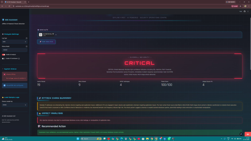Run the analysis with the rocket button
Viewport: 251px width, 141px height.
click(46, 42)
